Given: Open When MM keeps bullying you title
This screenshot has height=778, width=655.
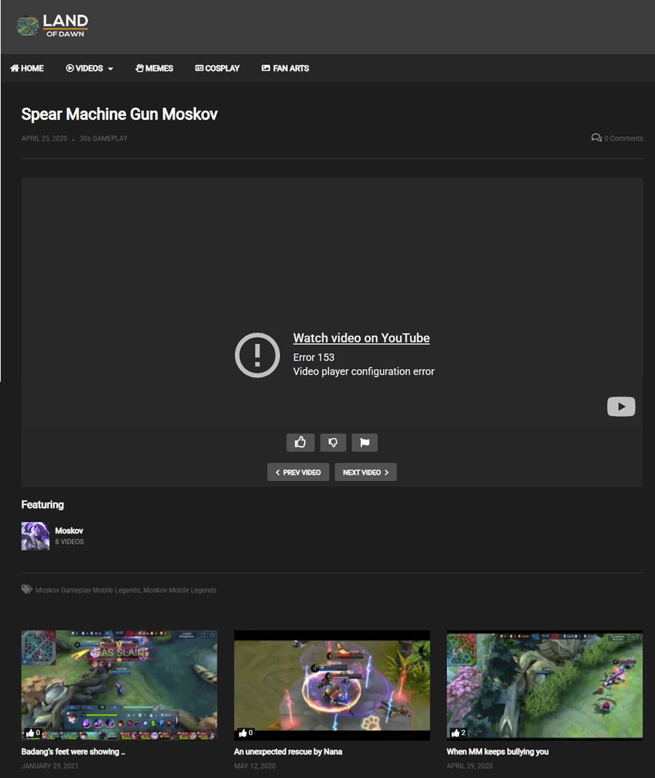Looking at the screenshot, I should click(x=497, y=752).
